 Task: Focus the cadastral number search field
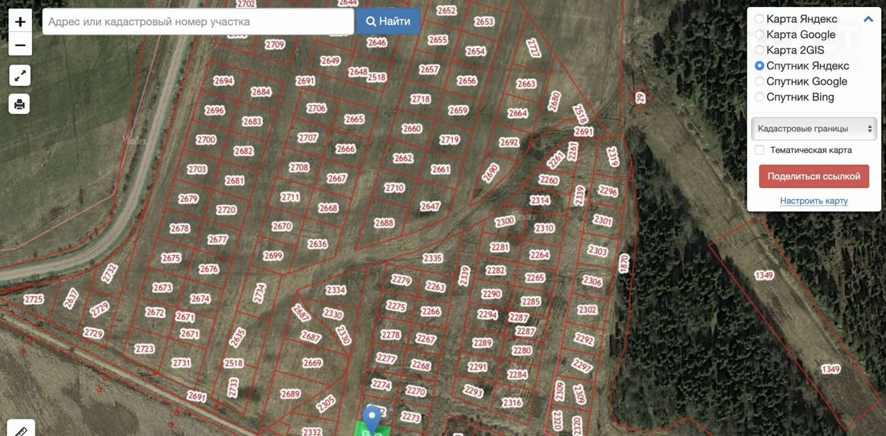[x=198, y=21]
